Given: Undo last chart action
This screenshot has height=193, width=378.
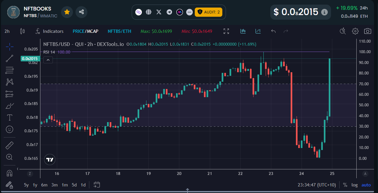Looking at the screenshot, I should pos(273,31).
